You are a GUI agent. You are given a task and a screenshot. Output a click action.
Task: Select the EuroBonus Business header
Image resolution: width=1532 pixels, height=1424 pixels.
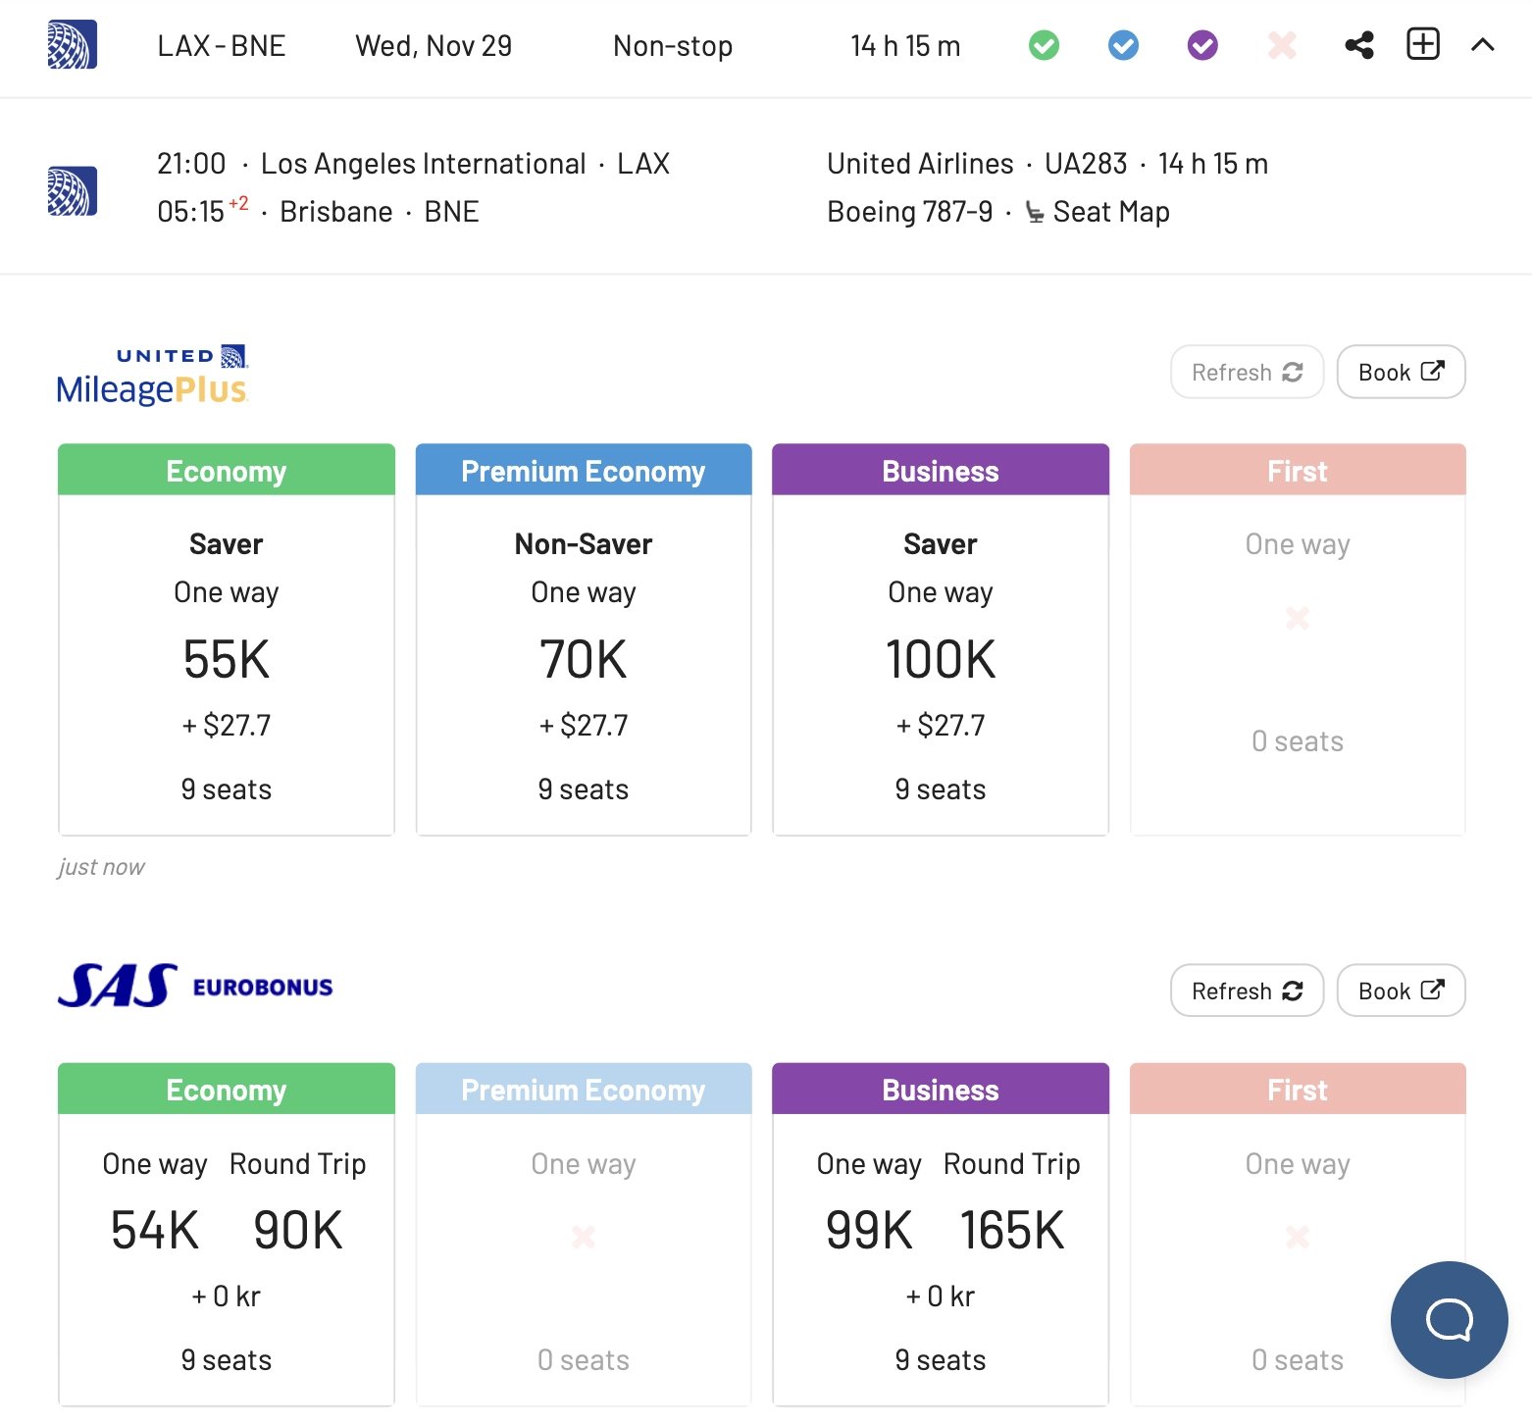[x=941, y=1089]
